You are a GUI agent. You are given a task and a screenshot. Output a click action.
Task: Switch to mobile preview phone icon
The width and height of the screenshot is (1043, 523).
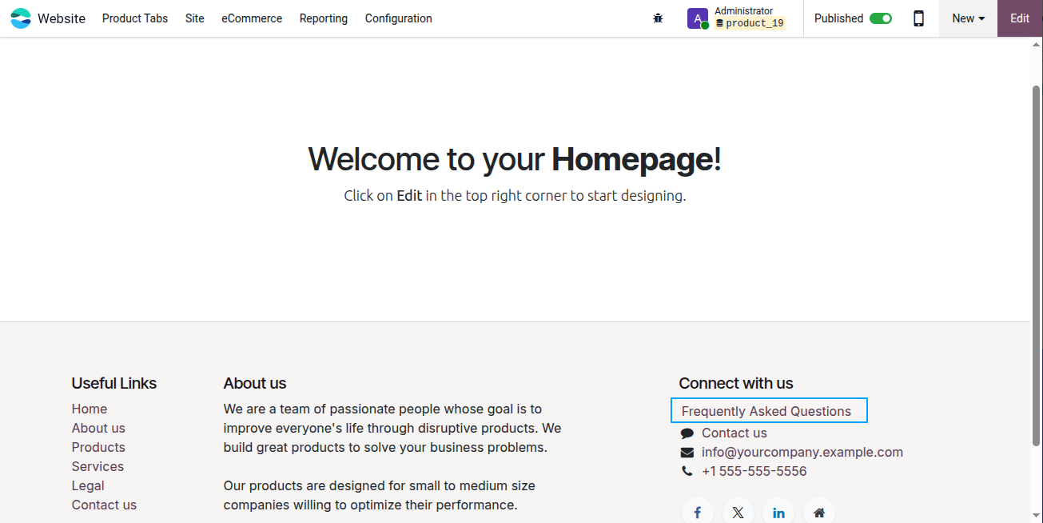tap(918, 18)
